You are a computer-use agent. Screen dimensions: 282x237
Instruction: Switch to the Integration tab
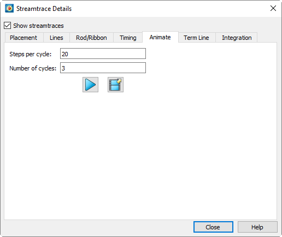point(237,38)
